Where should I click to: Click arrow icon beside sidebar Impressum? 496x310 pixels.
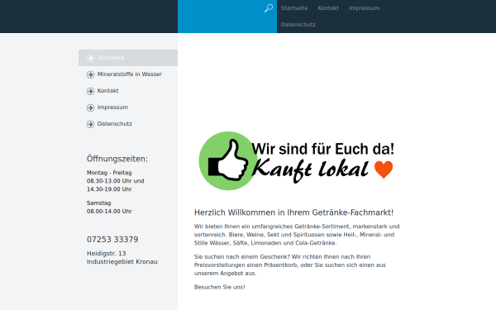coord(90,107)
